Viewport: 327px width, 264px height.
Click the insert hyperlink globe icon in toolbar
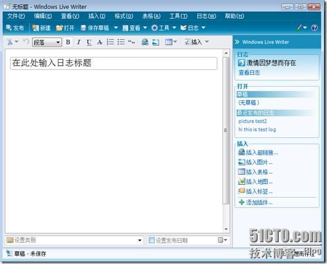coord(145,42)
